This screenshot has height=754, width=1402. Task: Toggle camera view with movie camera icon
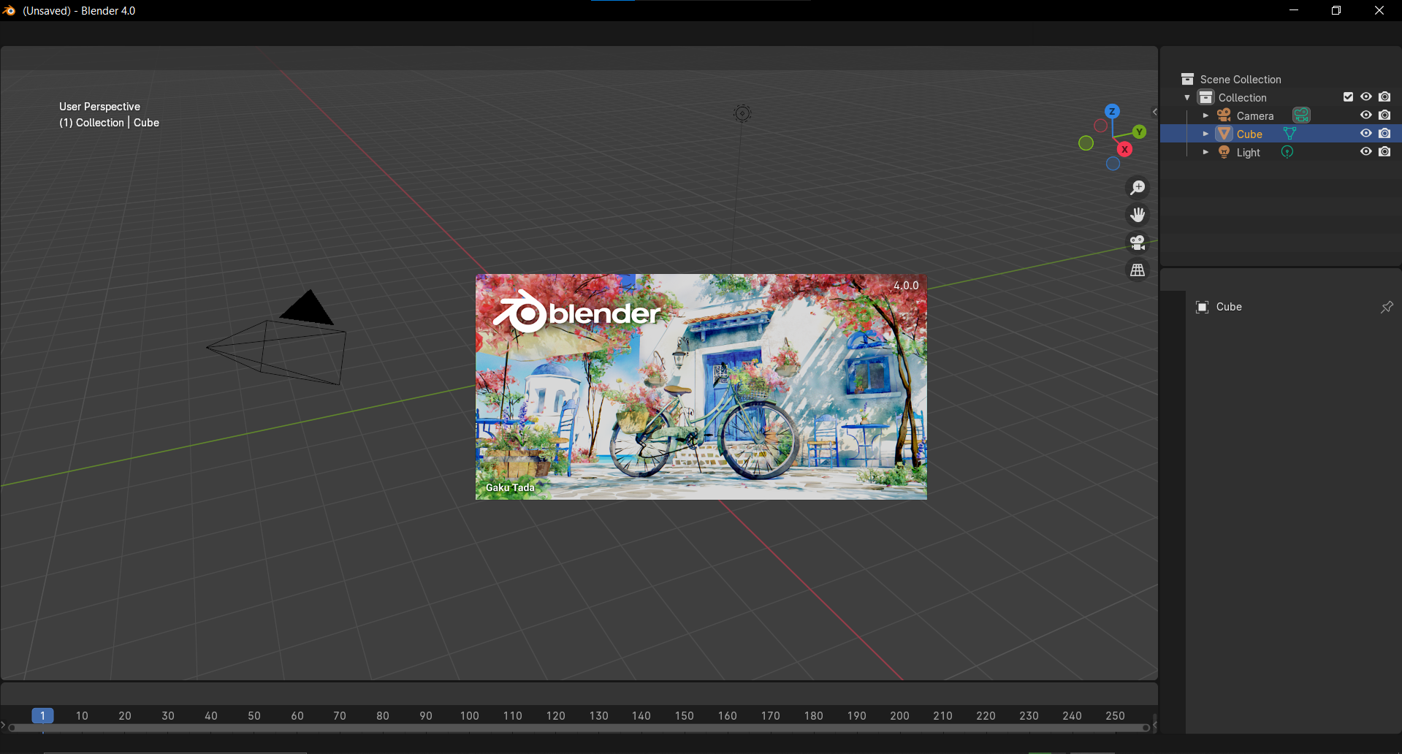tap(1138, 243)
